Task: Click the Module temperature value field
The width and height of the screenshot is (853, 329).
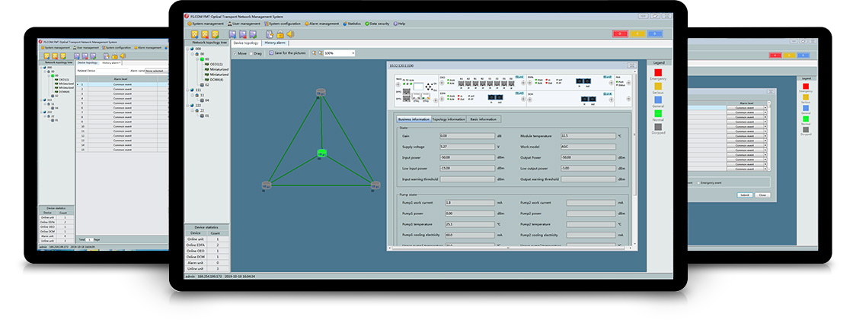Action: point(588,136)
